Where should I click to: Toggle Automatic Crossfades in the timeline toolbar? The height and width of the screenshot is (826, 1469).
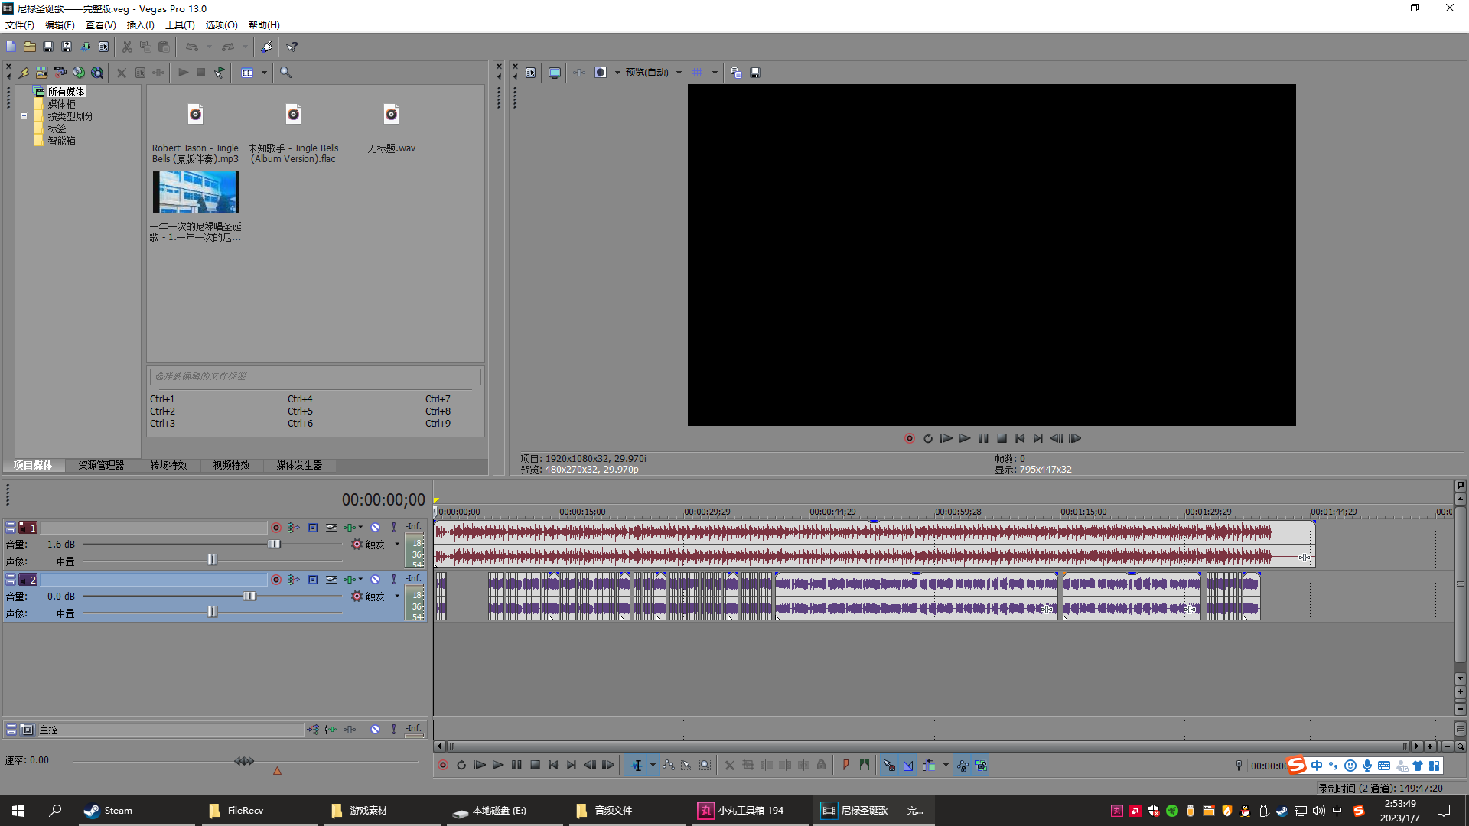click(908, 765)
